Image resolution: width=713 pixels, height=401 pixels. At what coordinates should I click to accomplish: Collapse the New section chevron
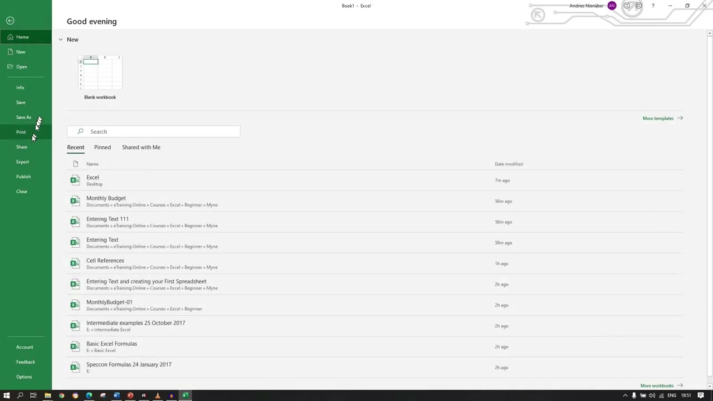(61, 40)
